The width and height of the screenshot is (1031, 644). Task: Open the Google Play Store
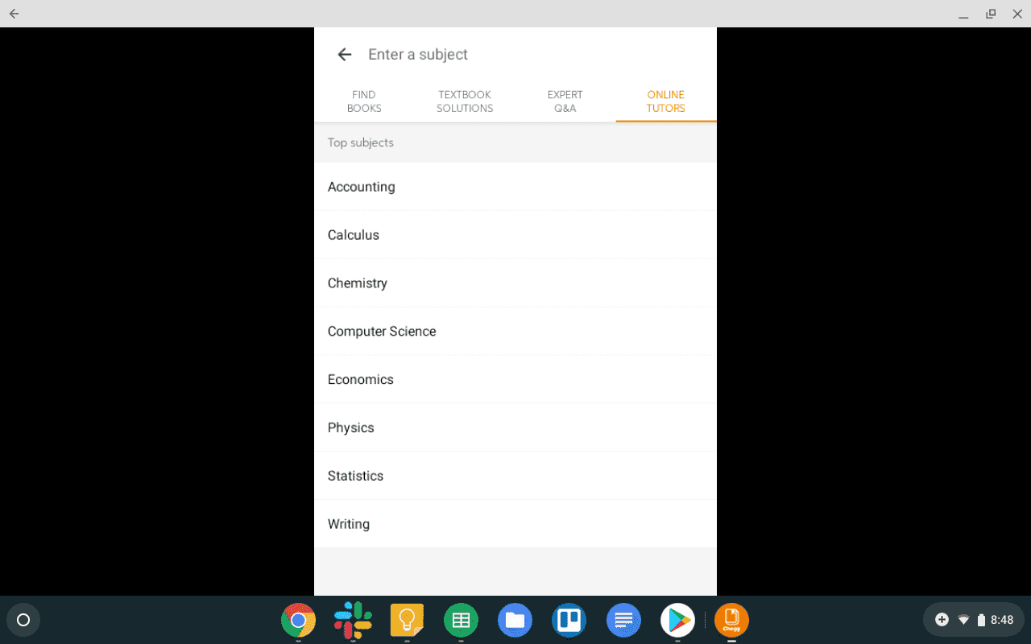(x=677, y=620)
